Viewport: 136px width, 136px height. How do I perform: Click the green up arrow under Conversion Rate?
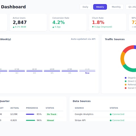pyautogui.click(x=53, y=27)
